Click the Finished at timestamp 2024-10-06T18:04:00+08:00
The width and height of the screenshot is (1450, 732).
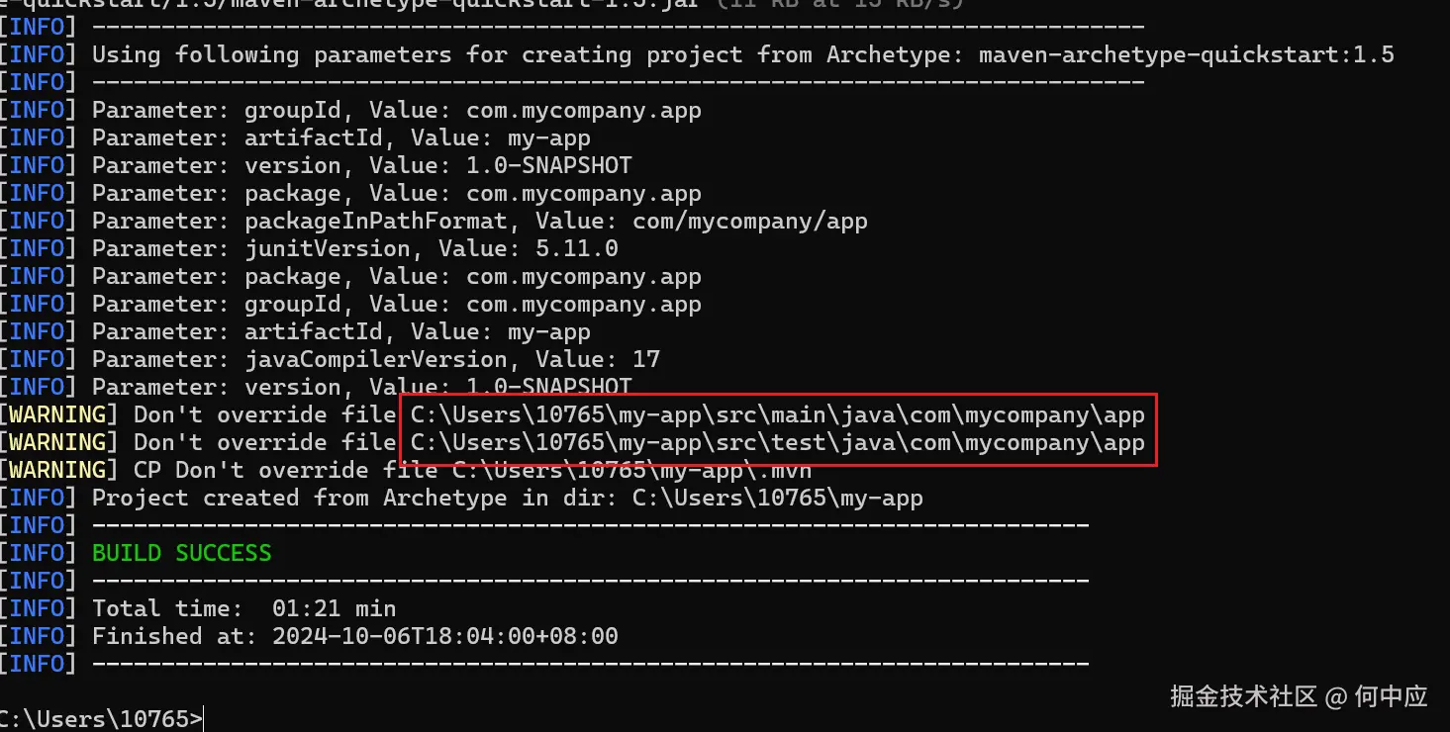(x=444, y=636)
